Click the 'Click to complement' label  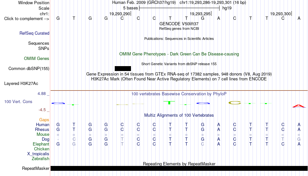point(27,19)
